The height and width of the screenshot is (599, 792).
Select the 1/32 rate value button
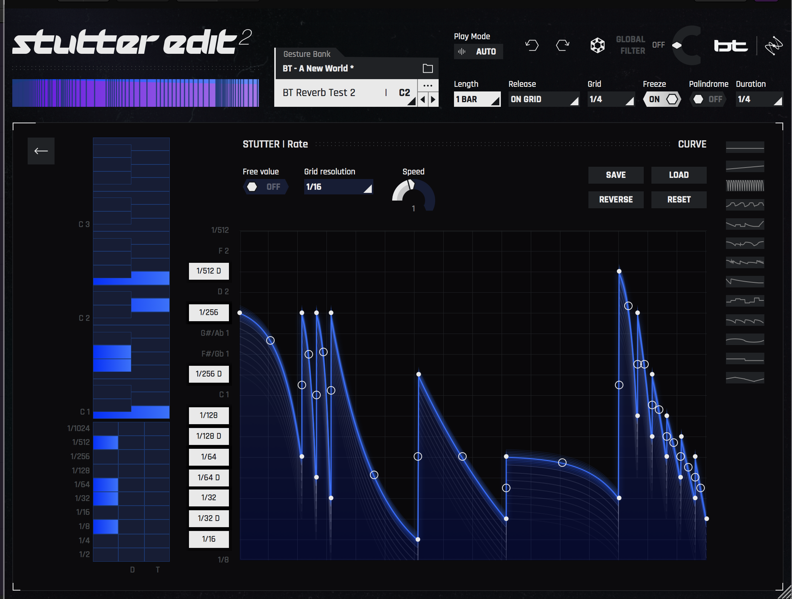click(x=209, y=498)
